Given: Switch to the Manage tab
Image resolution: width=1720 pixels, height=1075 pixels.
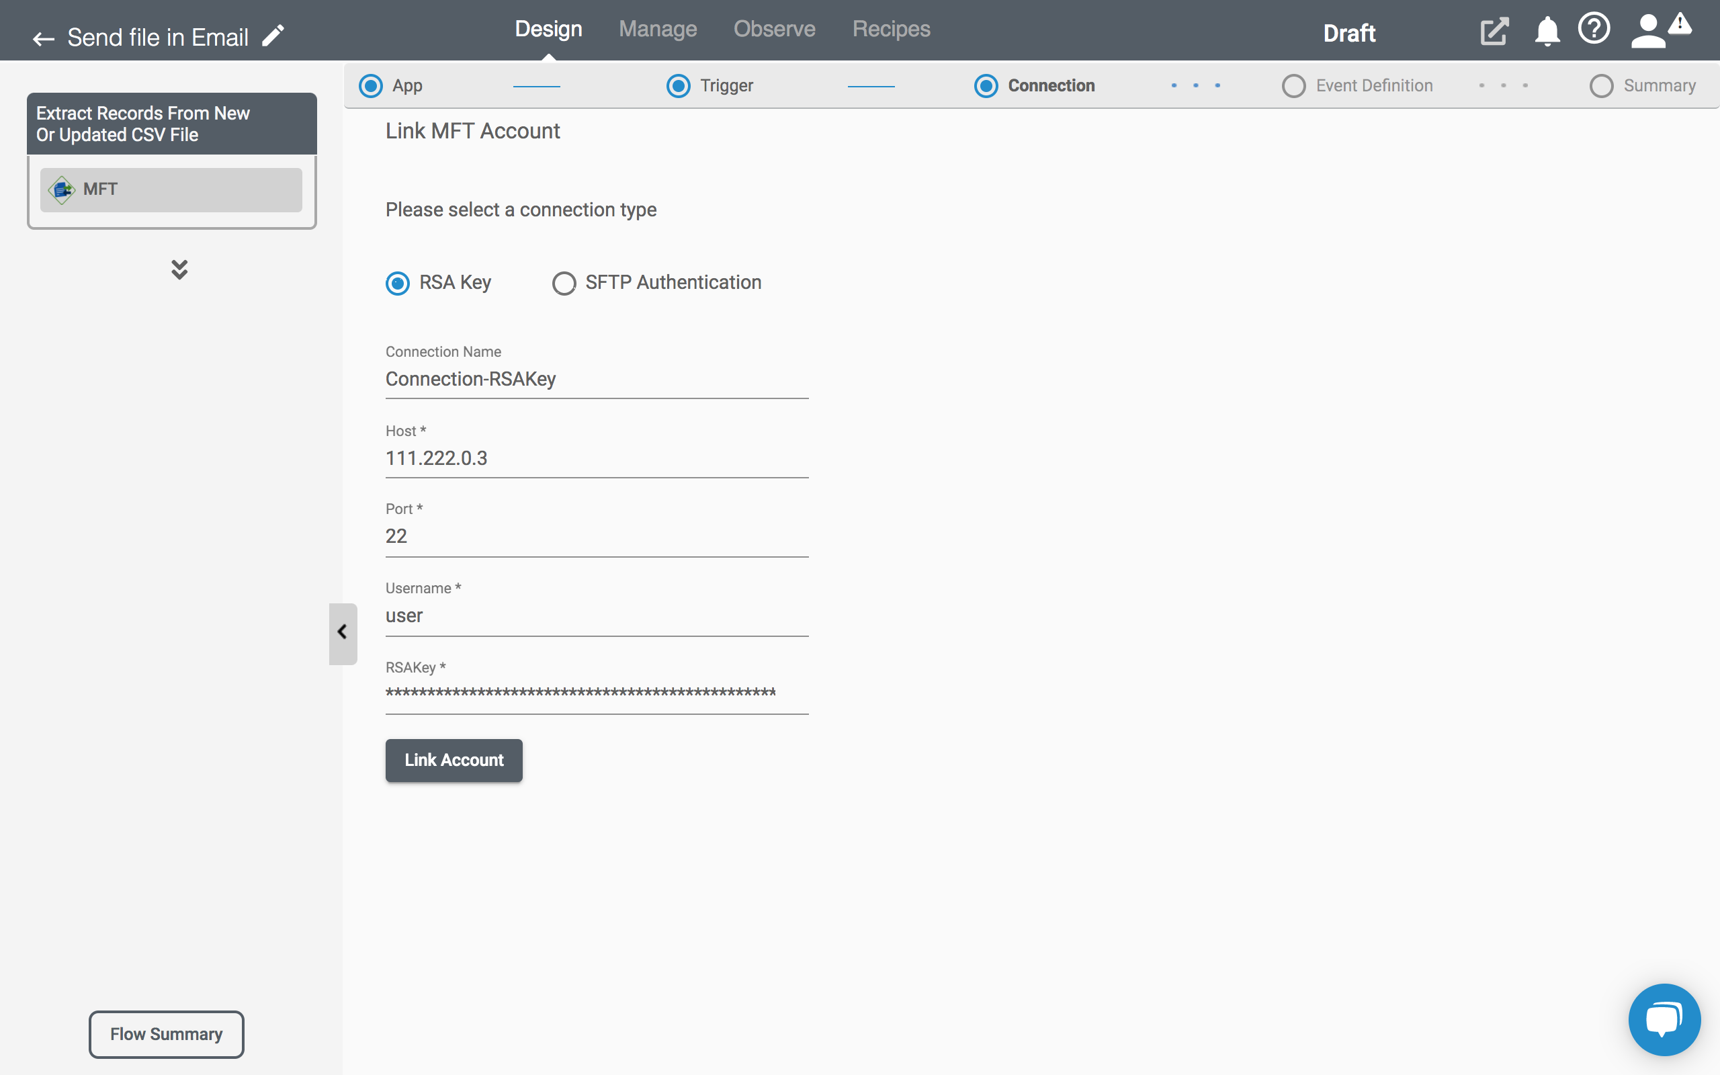Looking at the screenshot, I should pyautogui.click(x=658, y=28).
